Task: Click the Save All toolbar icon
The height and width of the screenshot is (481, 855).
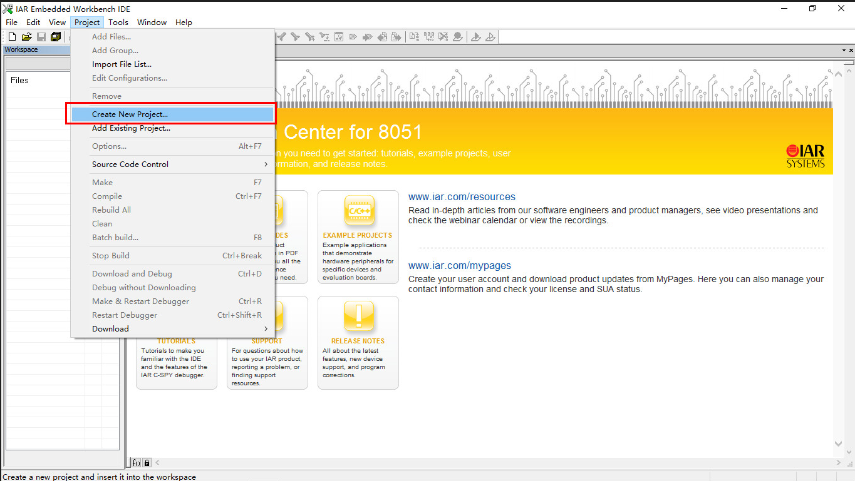Action: pos(55,37)
